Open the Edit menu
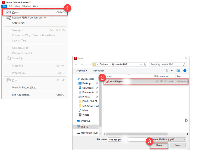208x151 pixels. tap(11, 6)
